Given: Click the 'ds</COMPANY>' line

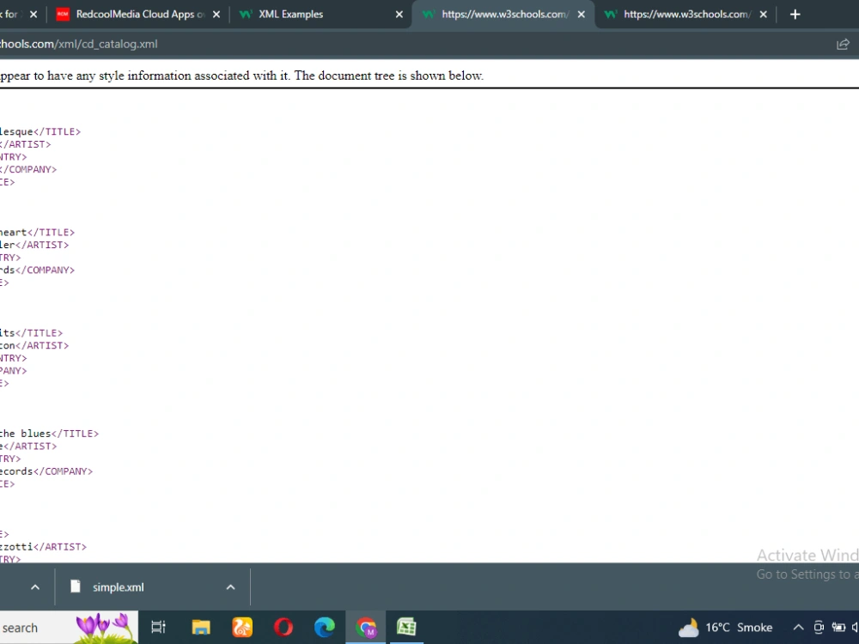Looking at the screenshot, I should pos(37,270).
